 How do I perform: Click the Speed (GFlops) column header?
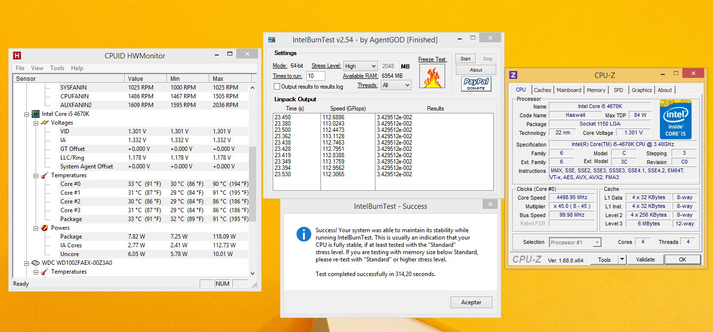348,109
